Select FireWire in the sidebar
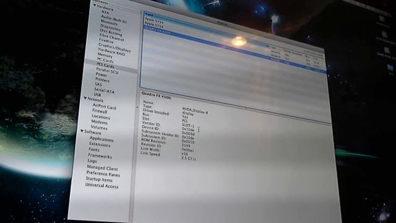The height and width of the screenshot is (223, 396). 106,41
